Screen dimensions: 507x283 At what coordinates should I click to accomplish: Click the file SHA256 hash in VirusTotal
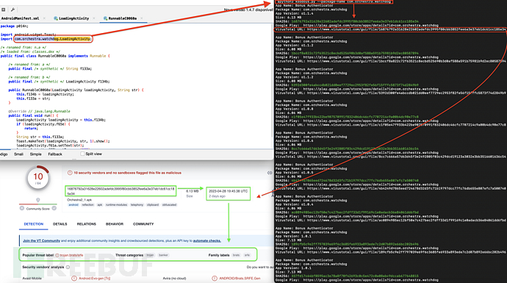click(x=121, y=191)
